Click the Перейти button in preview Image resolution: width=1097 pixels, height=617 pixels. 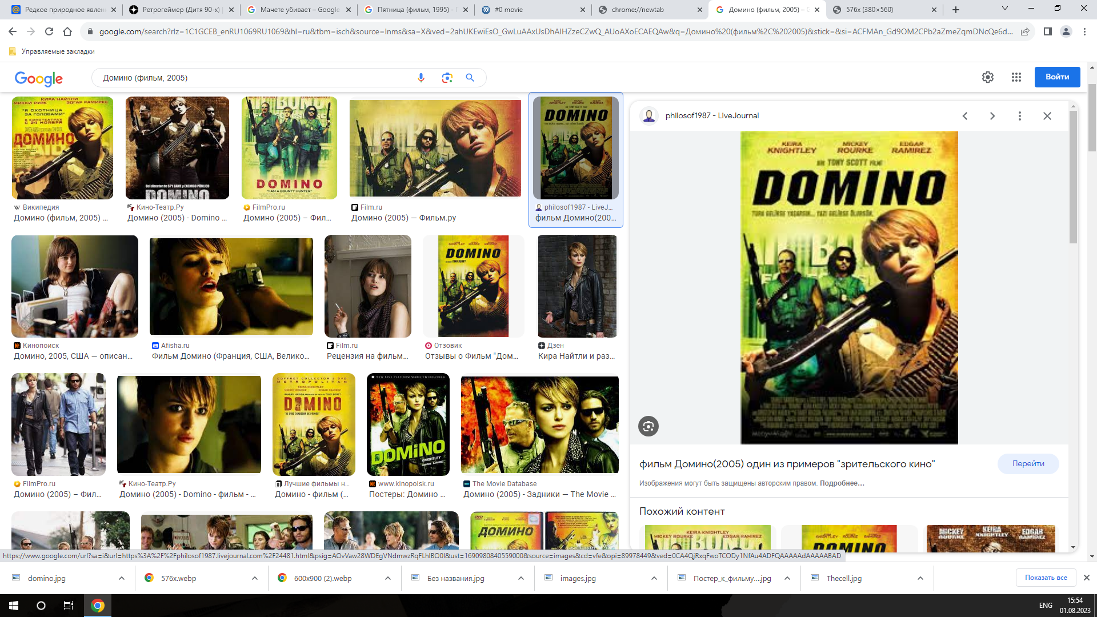click(x=1028, y=464)
